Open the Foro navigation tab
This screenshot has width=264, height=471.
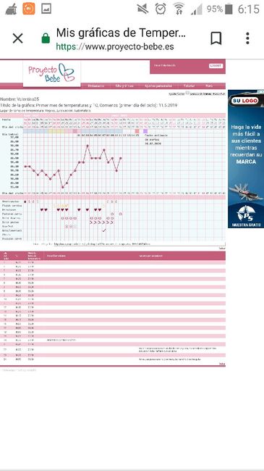coord(209,86)
